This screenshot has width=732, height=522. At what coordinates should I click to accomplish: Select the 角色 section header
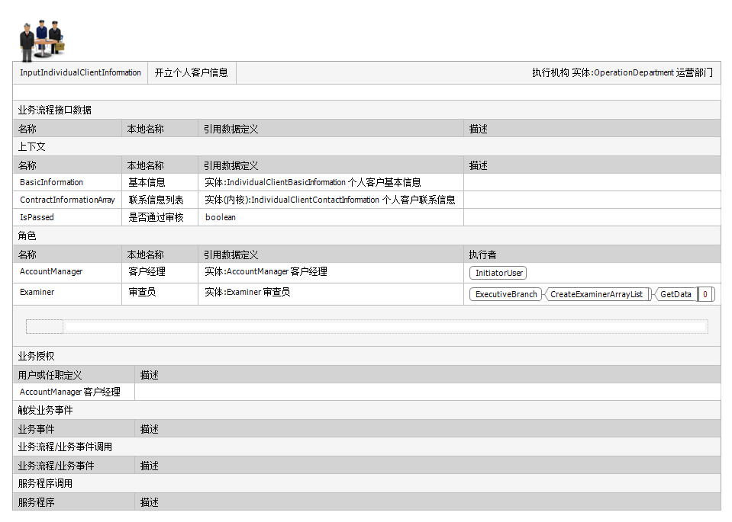tap(366, 235)
